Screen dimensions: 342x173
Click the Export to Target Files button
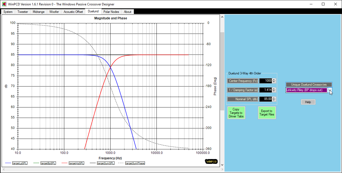pos(267,113)
